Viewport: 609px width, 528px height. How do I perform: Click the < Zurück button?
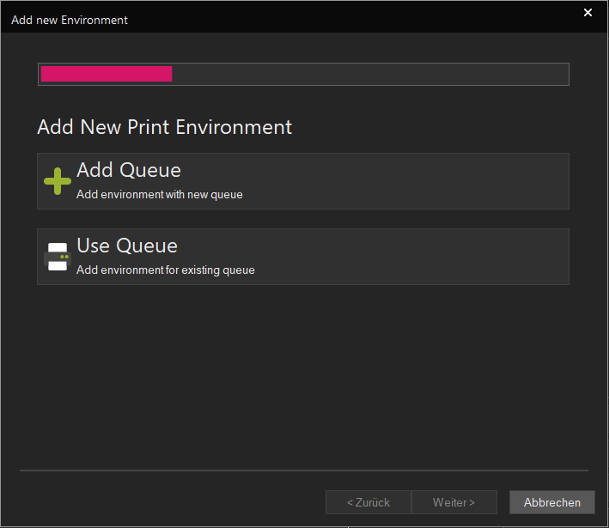(368, 502)
